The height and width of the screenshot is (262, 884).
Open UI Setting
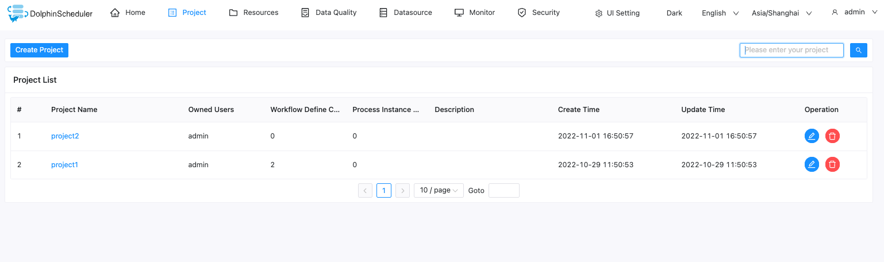[617, 13]
